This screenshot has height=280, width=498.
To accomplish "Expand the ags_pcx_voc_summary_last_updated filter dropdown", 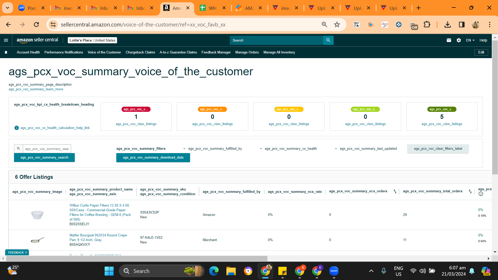I will pyautogui.click(x=366, y=149).
